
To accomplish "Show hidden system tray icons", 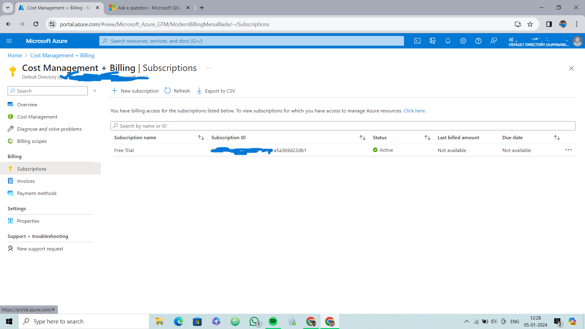I will tap(466, 321).
